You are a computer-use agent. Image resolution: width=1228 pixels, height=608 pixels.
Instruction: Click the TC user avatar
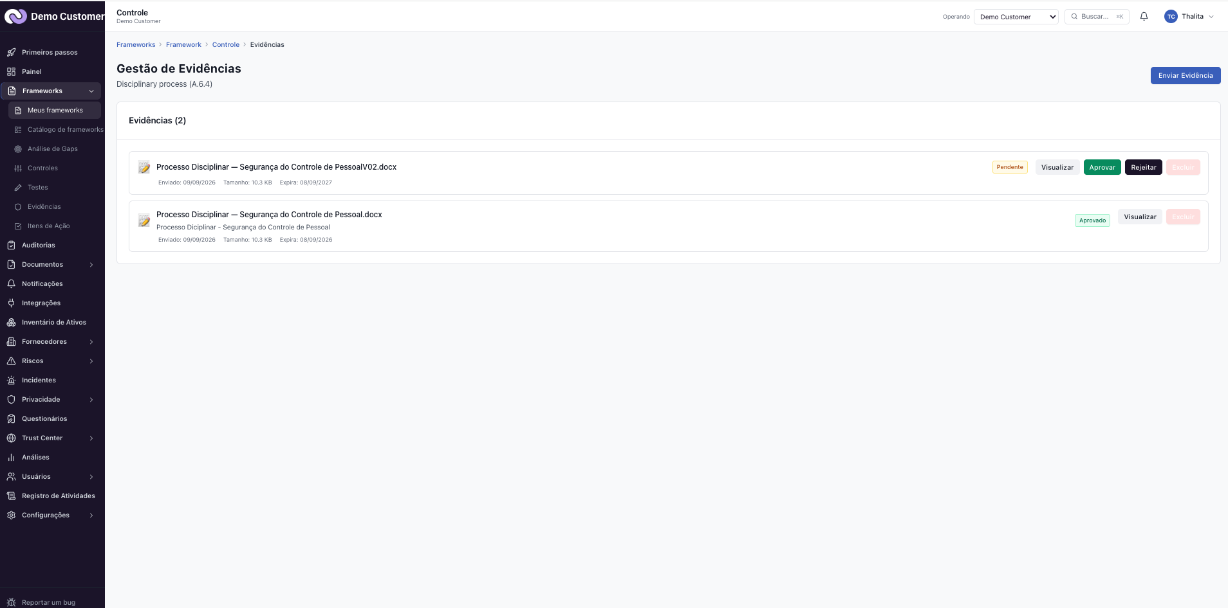pos(1171,17)
